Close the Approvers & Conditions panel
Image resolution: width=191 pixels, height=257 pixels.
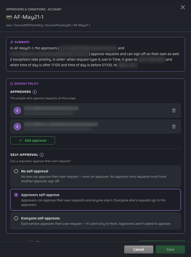183,7
